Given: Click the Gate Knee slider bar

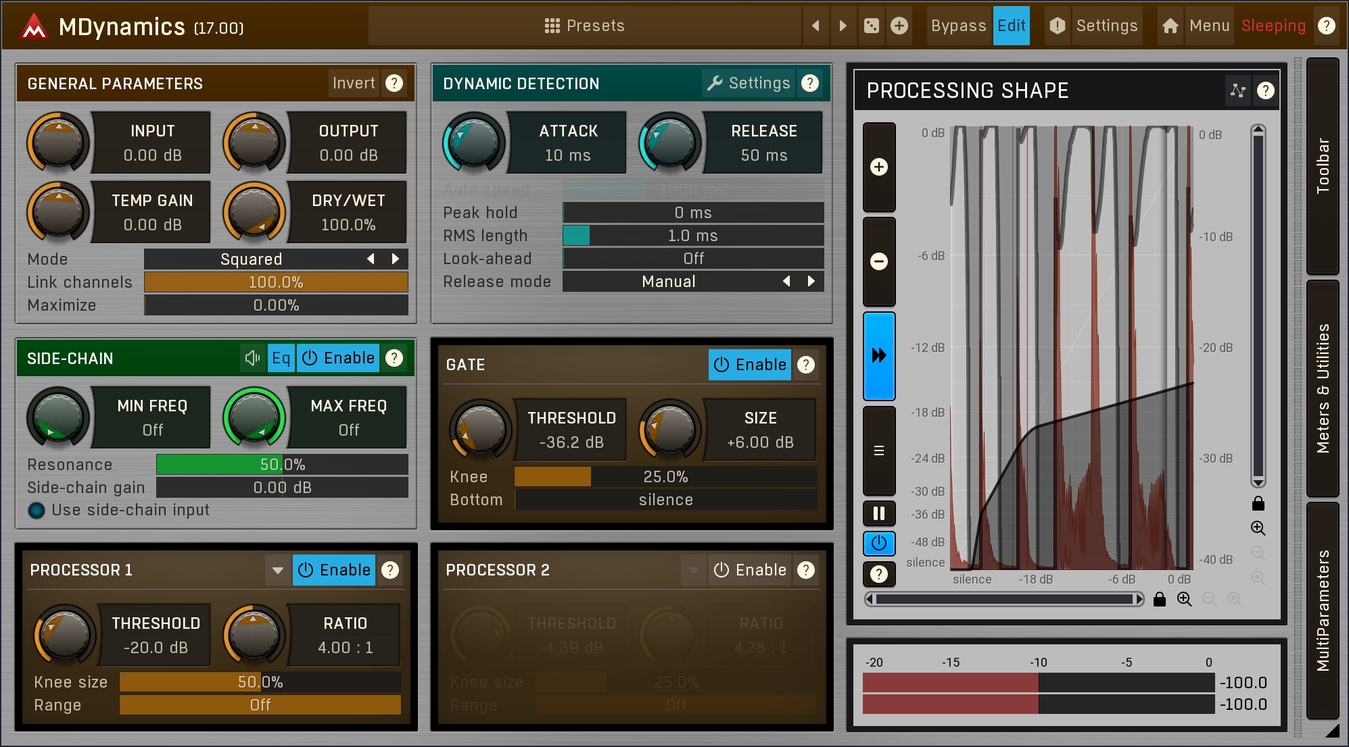Looking at the screenshot, I should pyautogui.click(x=665, y=477).
